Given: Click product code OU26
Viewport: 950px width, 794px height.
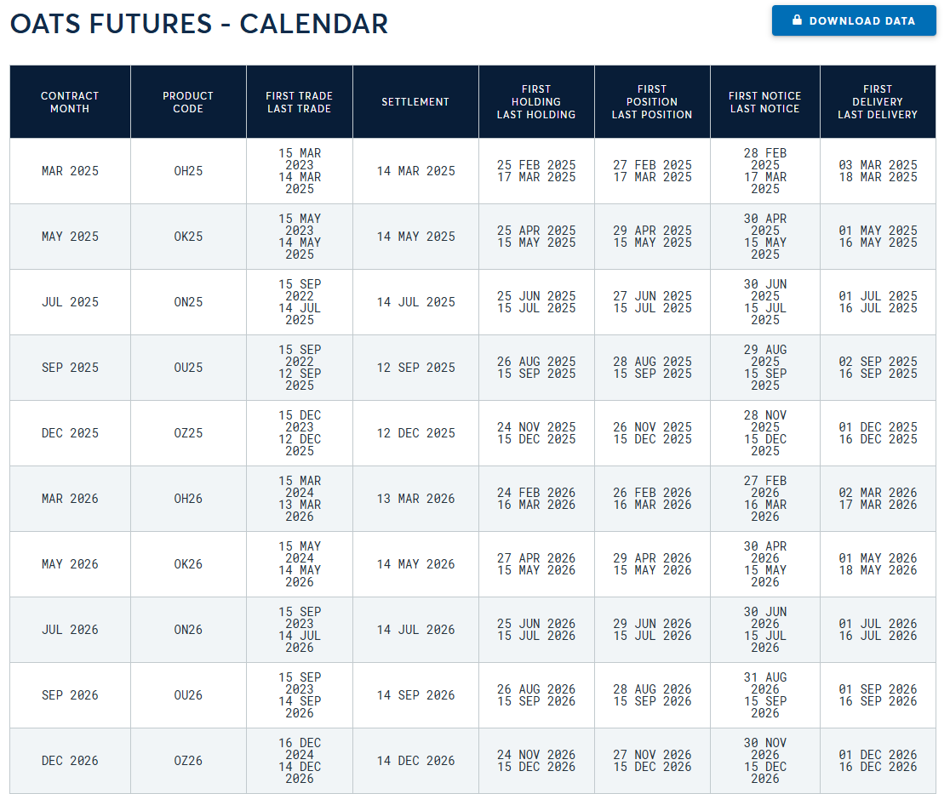Looking at the screenshot, I should tap(188, 695).
